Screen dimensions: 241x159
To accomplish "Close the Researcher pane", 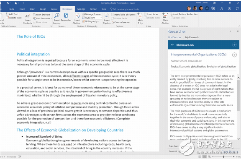I will click(x=238, y=31).
